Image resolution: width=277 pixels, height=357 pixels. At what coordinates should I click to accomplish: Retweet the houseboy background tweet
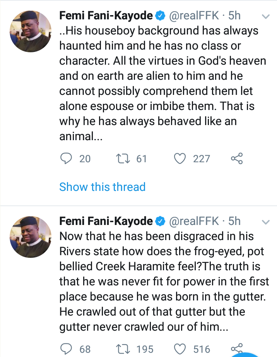pos(123,158)
